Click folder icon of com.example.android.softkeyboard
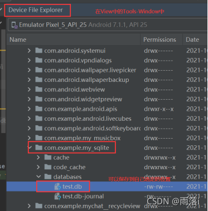Viewport: 208px width, 211px height. click(38, 128)
